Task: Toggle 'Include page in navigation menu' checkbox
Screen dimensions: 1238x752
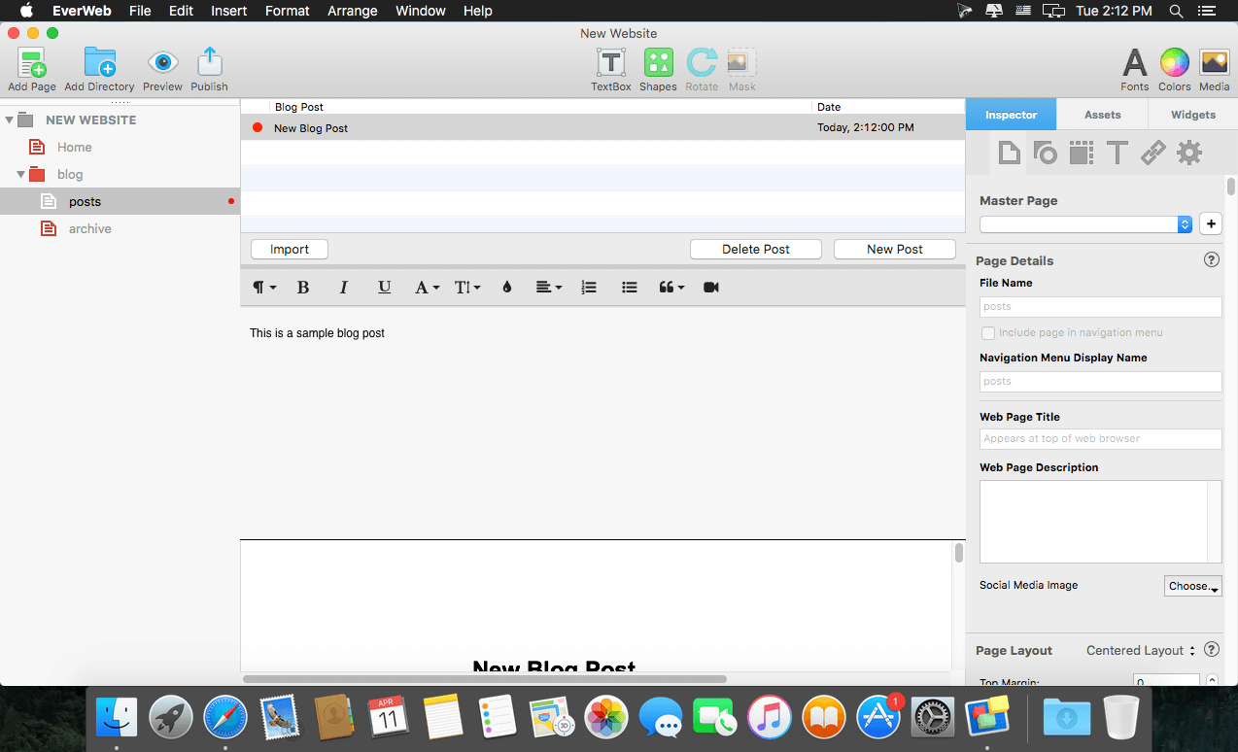Action: 988,333
